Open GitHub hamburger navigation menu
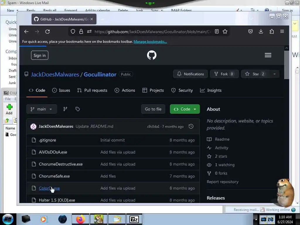This screenshot has height=225, width=300. point(268,55)
